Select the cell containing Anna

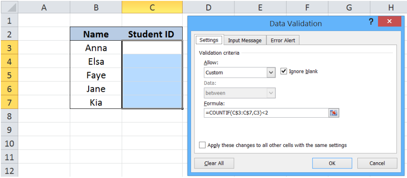96,48
